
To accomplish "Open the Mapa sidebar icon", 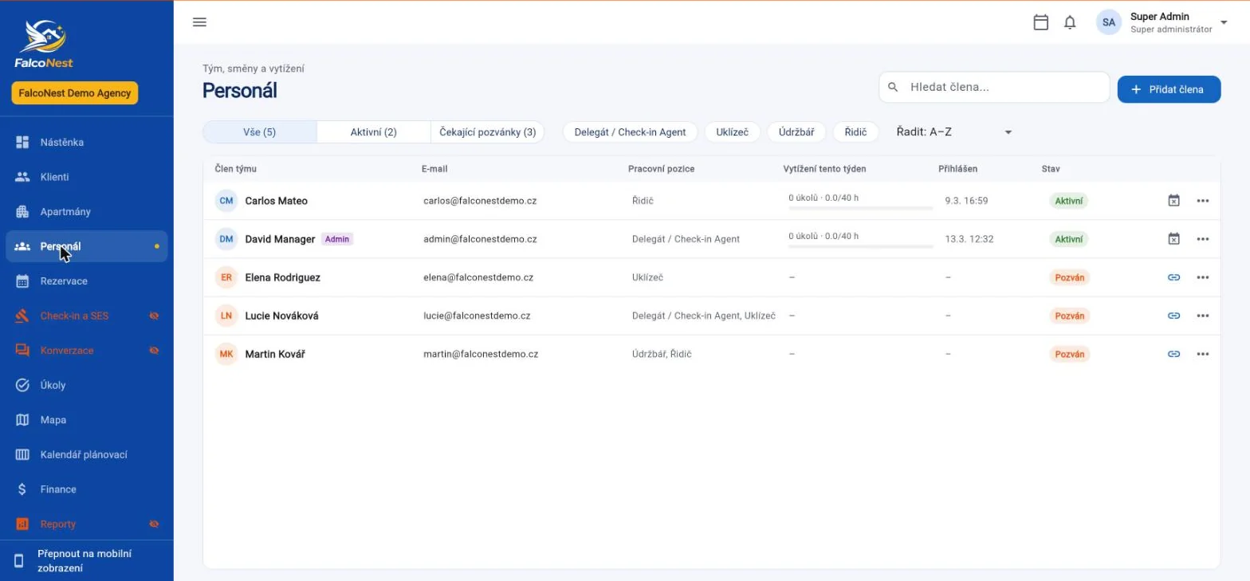I will click(22, 420).
